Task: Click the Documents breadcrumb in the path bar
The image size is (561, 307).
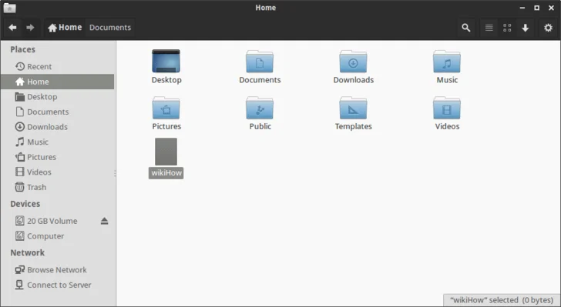Action: pos(110,28)
